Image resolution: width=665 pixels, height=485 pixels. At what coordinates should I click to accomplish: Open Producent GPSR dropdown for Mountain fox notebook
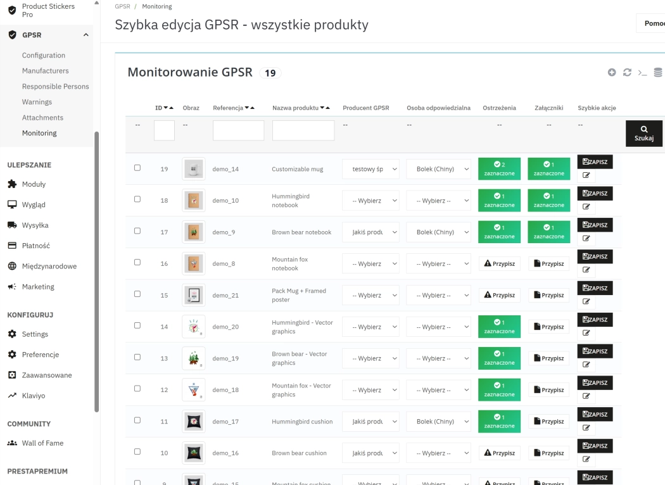[370, 263]
